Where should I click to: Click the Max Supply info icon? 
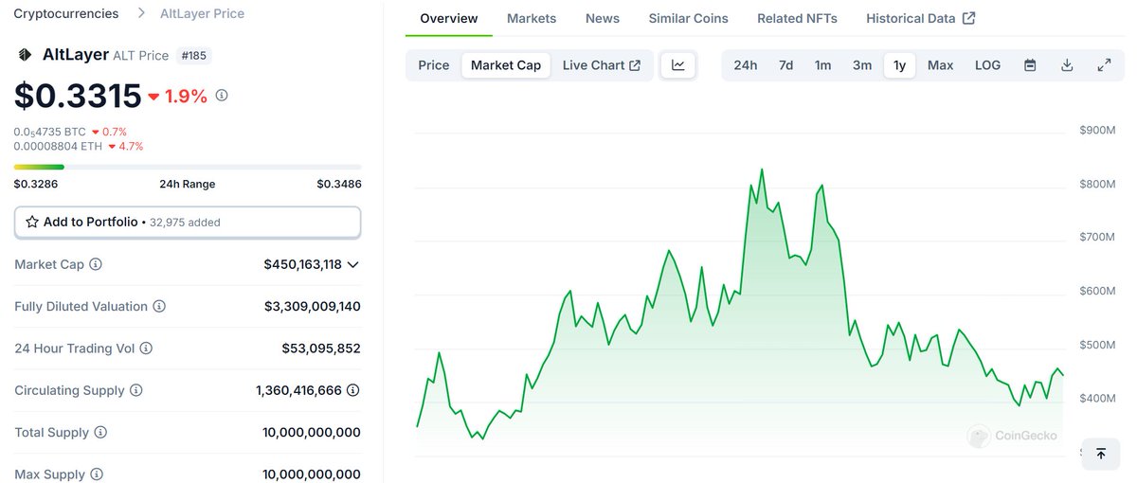[x=96, y=474]
